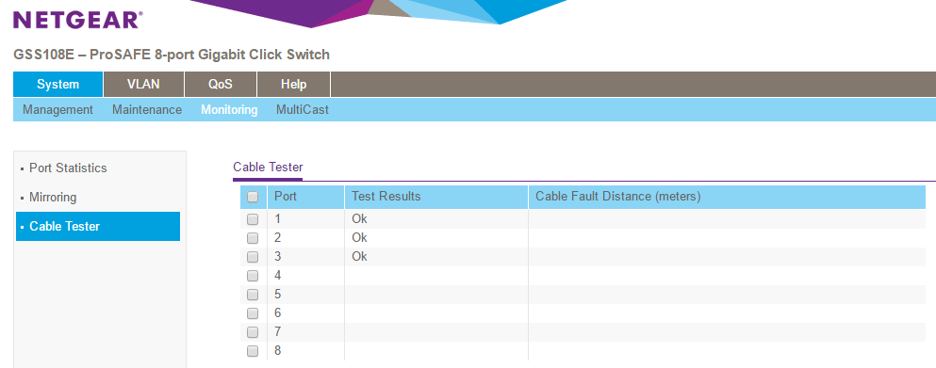Open the VLAN tab
Screen dimensions: 936x368
143,84
